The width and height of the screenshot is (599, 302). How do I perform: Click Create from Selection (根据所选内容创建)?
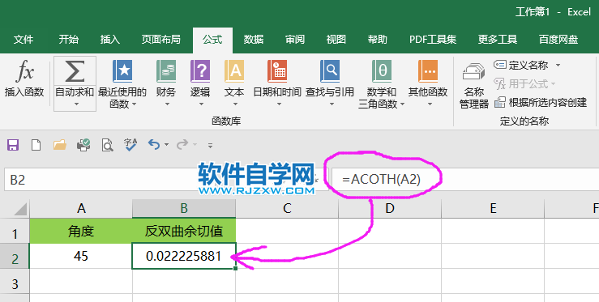540,102
